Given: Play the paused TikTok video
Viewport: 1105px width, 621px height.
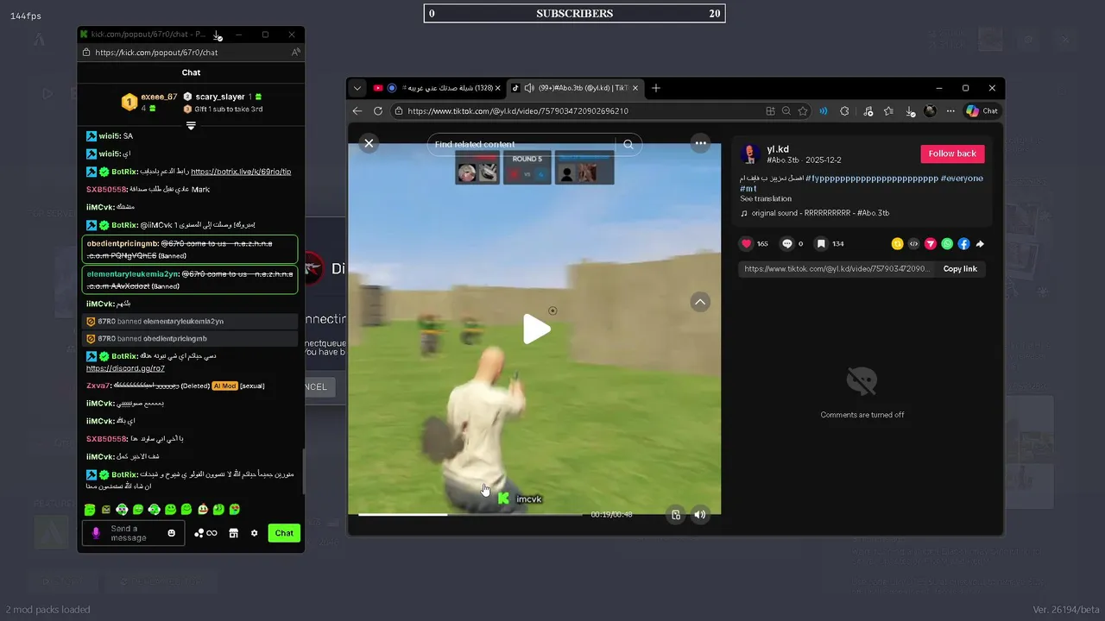Looking at the screenshot, I should tap(536, 329).
